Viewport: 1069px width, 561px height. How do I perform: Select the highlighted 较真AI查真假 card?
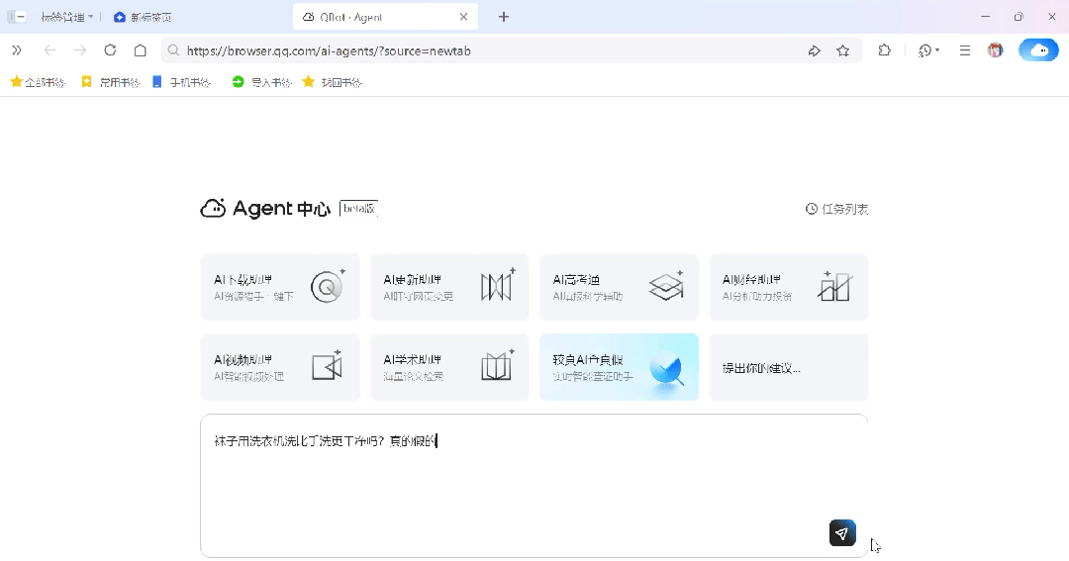(x=619, y=367)
